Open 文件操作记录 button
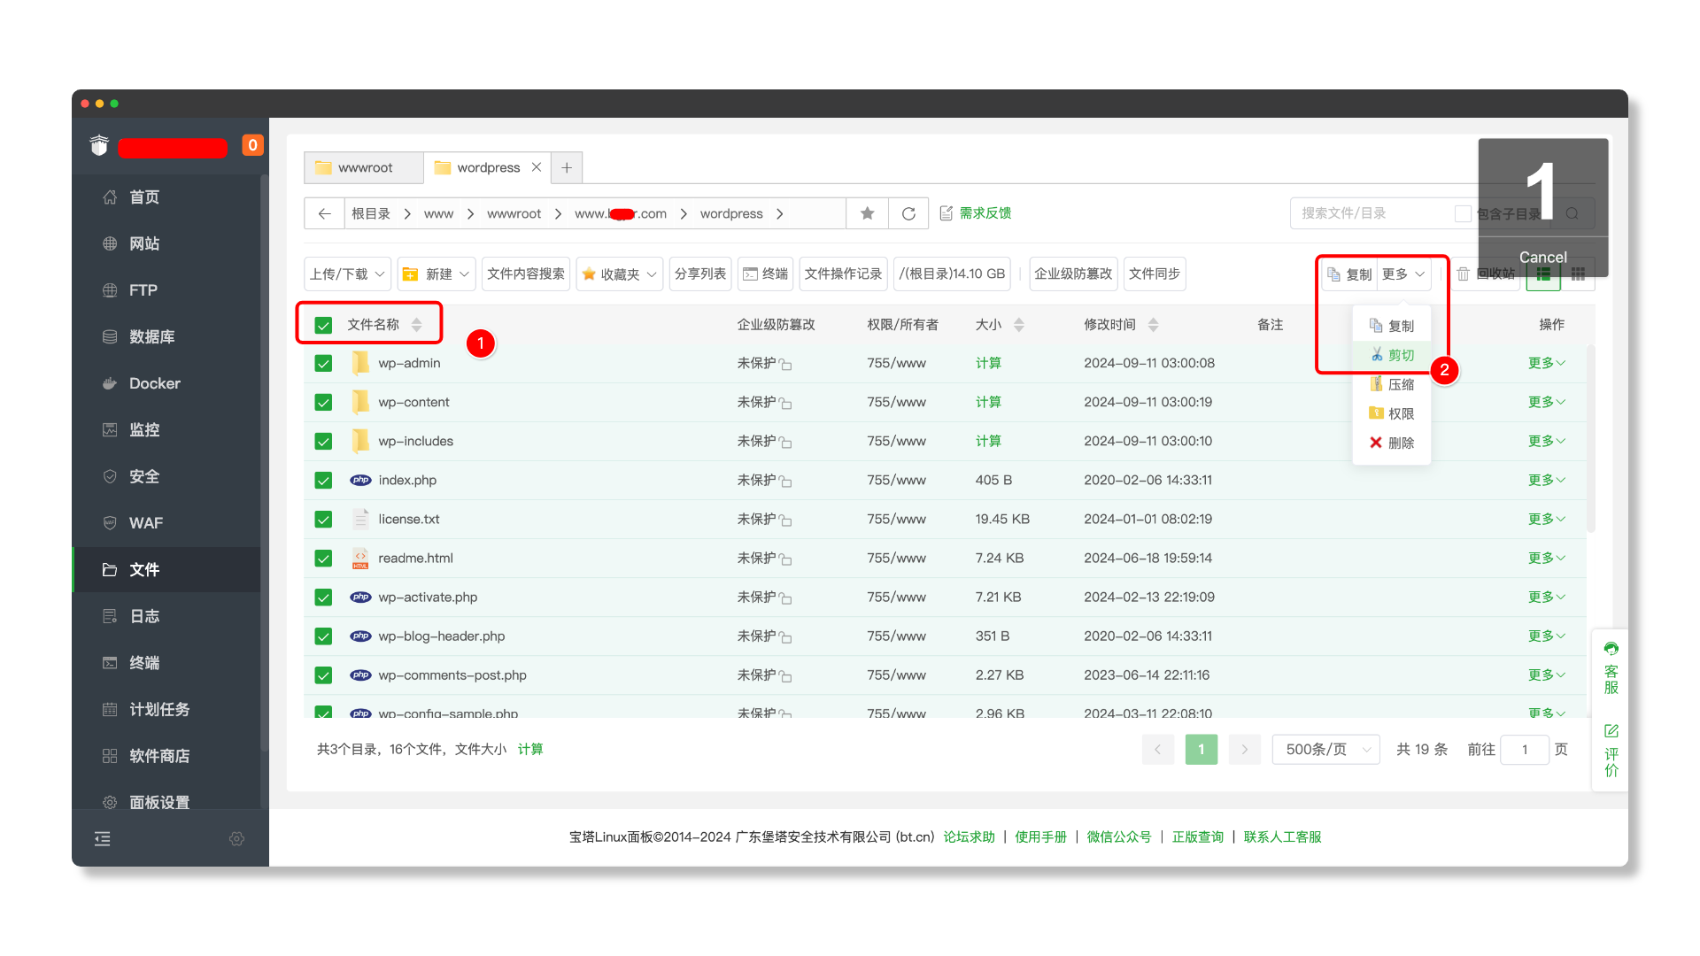1700x956 pixels. 843,274
